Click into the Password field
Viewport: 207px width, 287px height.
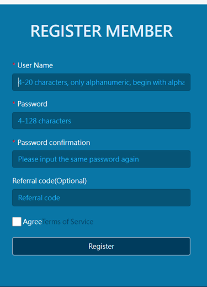[x=101, y=121]
